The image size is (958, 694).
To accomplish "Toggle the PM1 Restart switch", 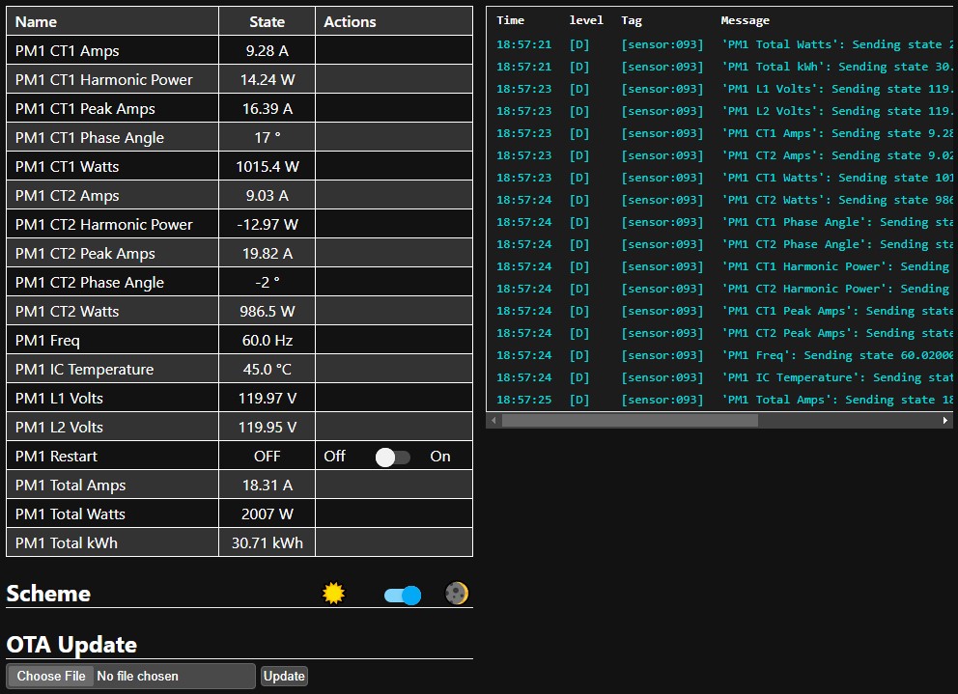I will point(393,457).
